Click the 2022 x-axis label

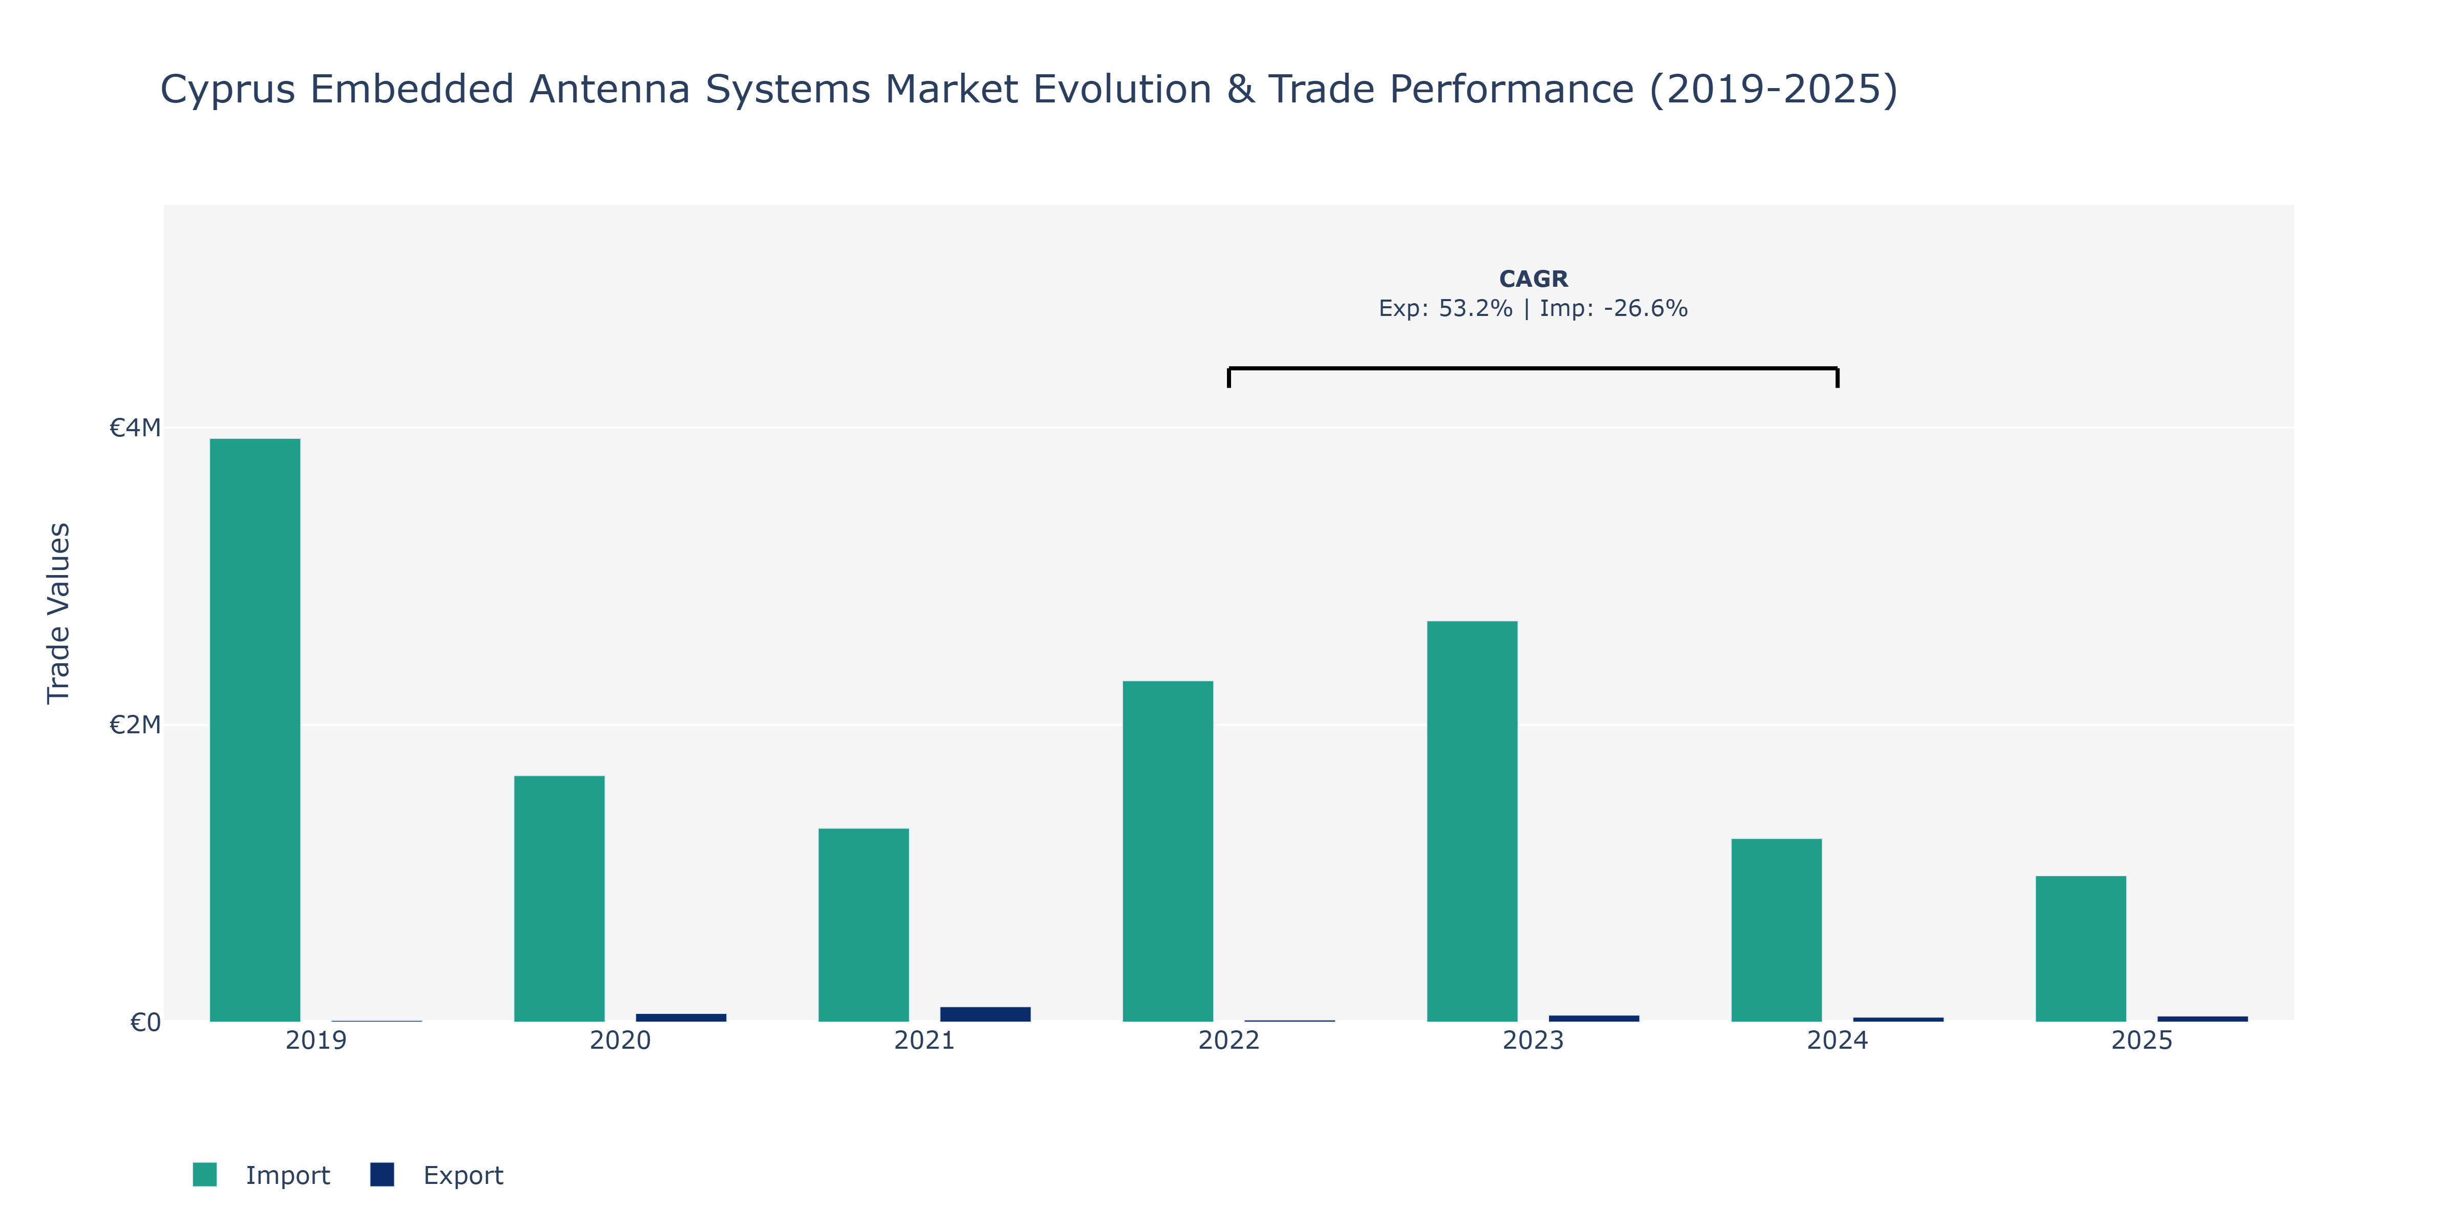coord(1229,1040)
